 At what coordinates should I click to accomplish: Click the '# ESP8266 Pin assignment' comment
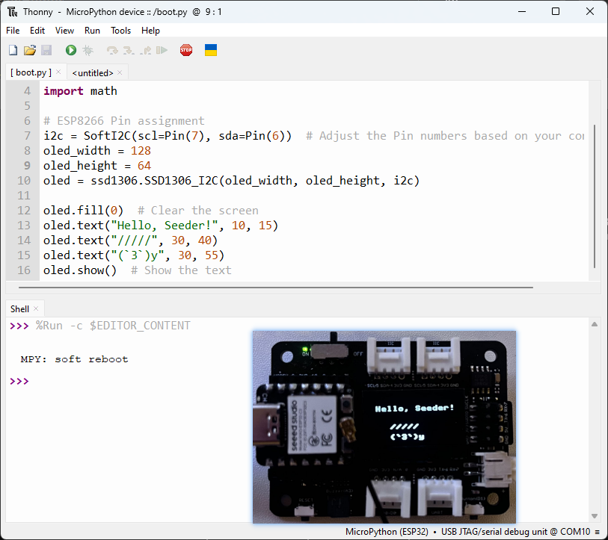(123, 121)
